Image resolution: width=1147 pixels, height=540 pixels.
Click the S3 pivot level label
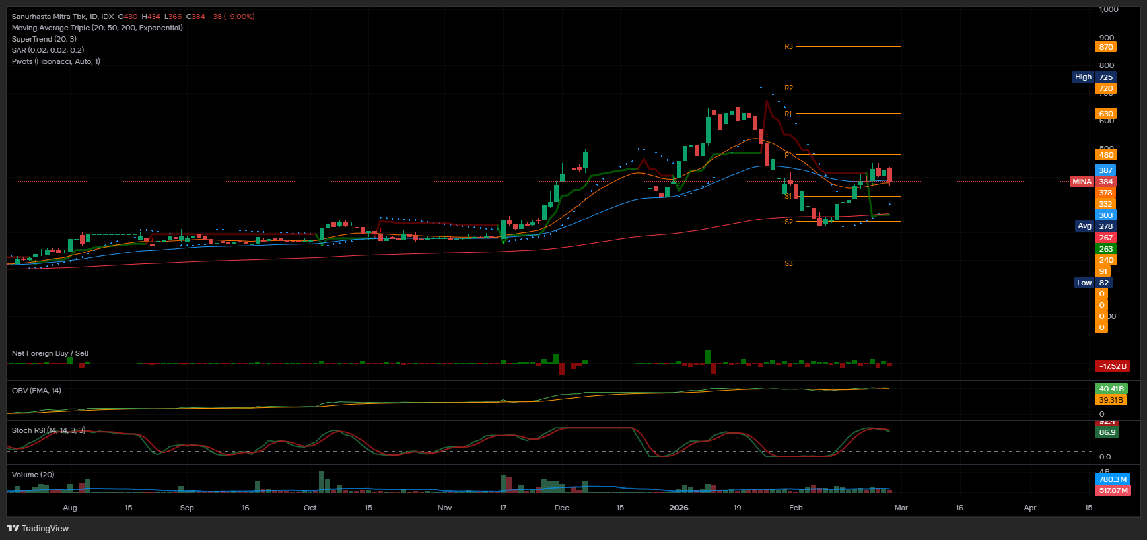(x=788, y=263)
